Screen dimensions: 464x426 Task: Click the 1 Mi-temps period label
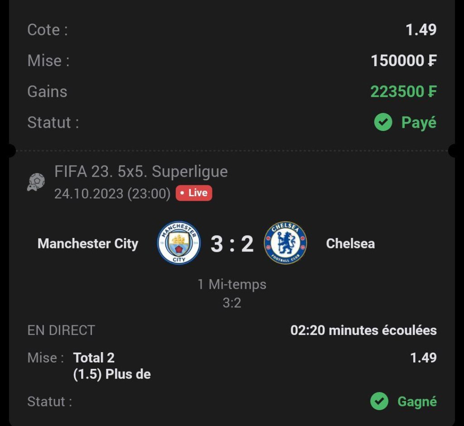pyautogui.click(x=232, y=285)
